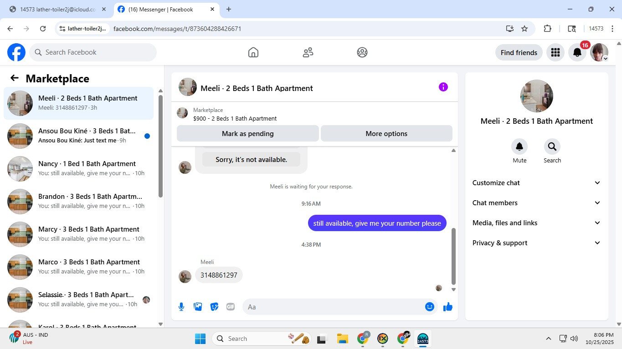622x349 pixels.
Task: Expand Media, files and links section
Action: pyautogui.click(x=537, y=223)
